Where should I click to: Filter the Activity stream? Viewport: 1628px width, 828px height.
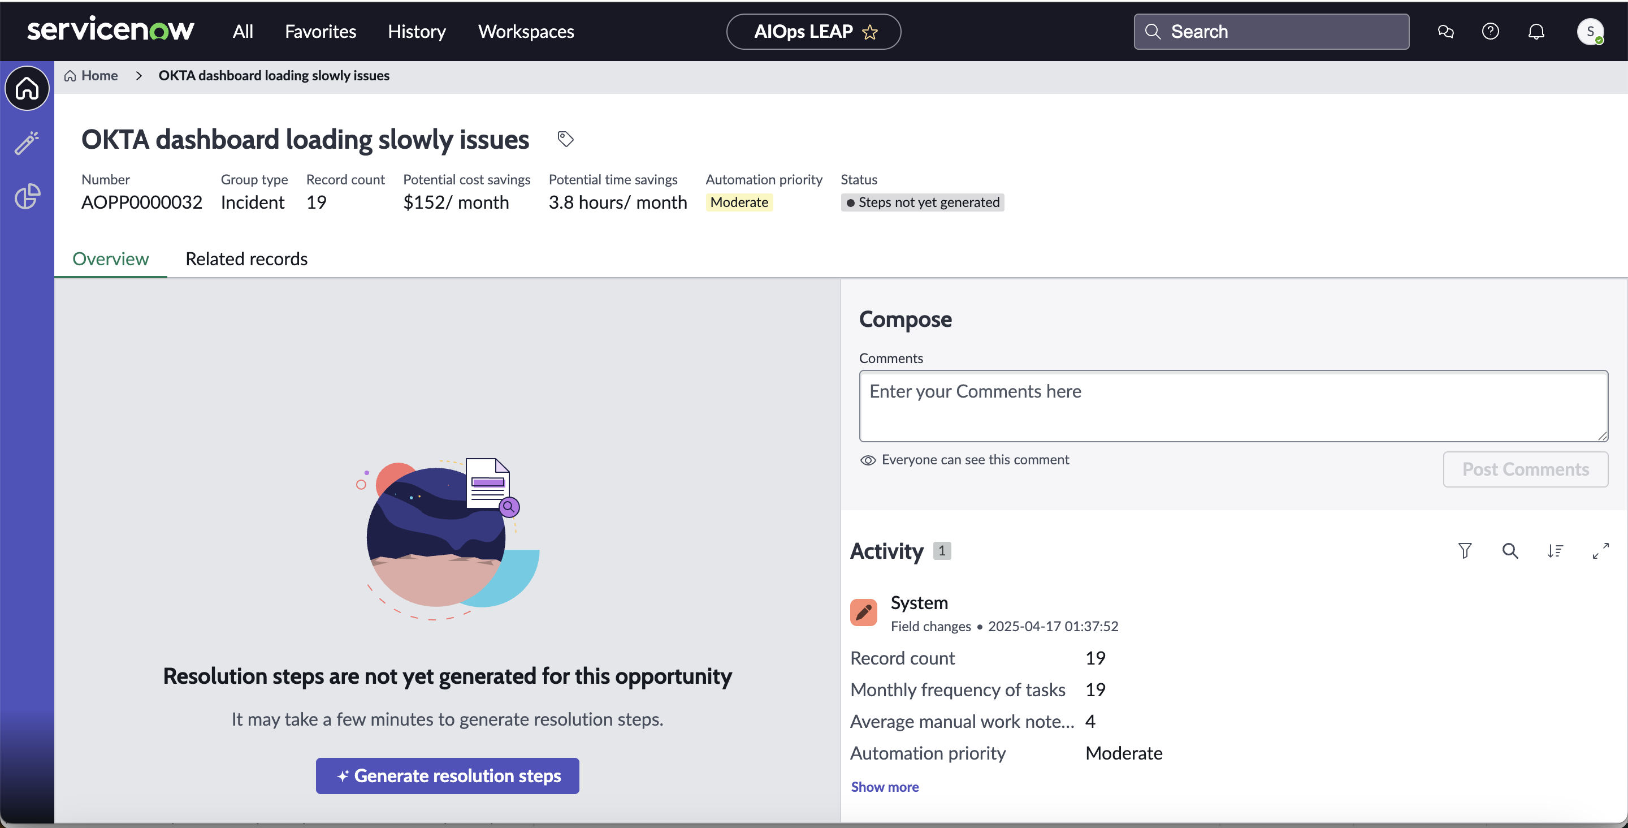pos(1465,551)
